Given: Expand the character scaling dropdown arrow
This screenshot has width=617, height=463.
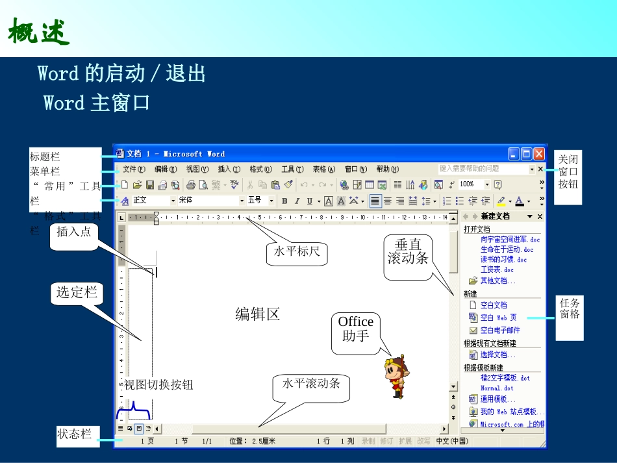Looking at the screenshot, I should [362, 201].
